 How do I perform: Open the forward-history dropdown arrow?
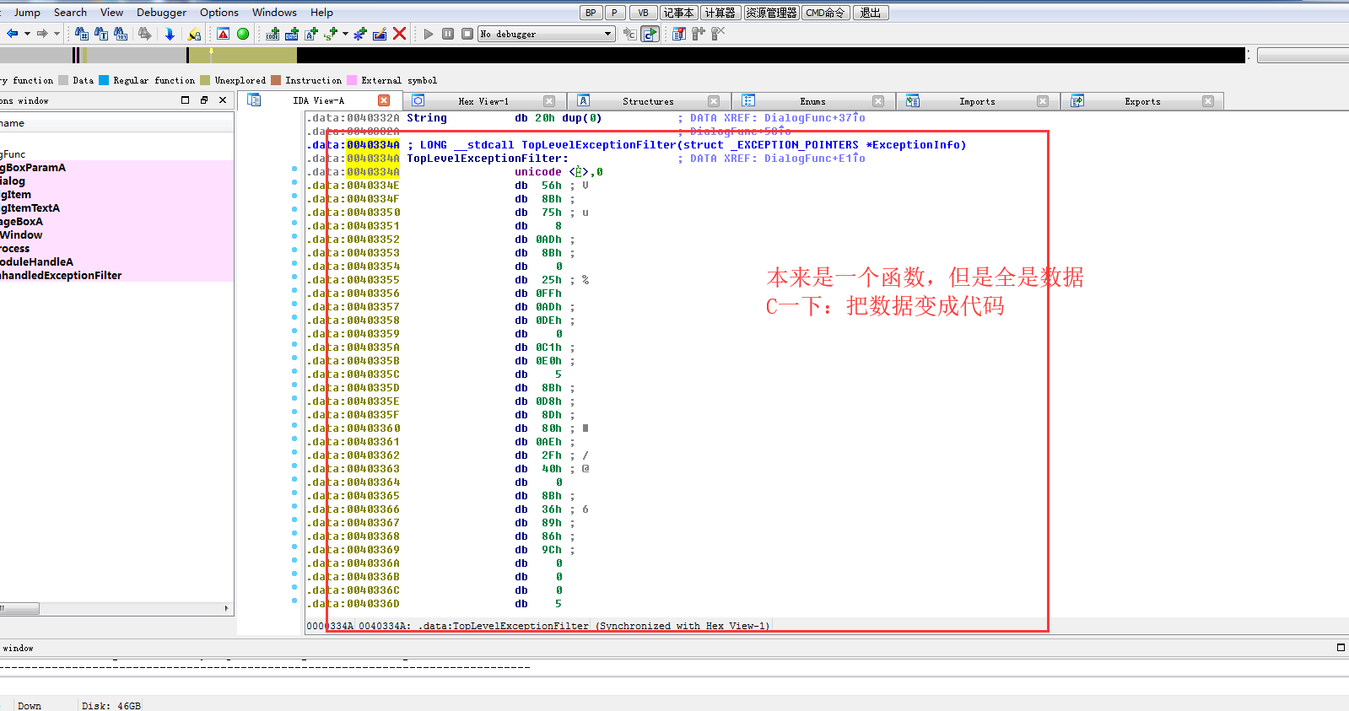coord(57,34)
